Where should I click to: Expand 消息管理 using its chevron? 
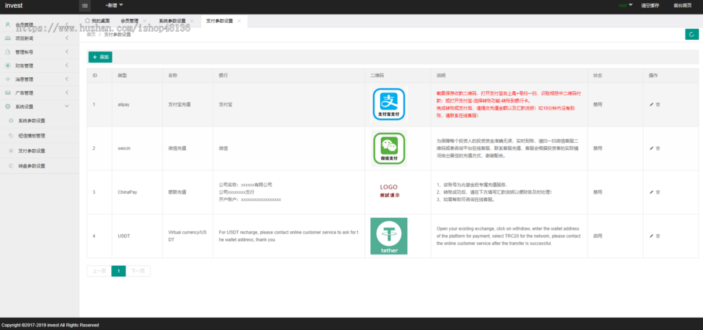coord(67,79)
